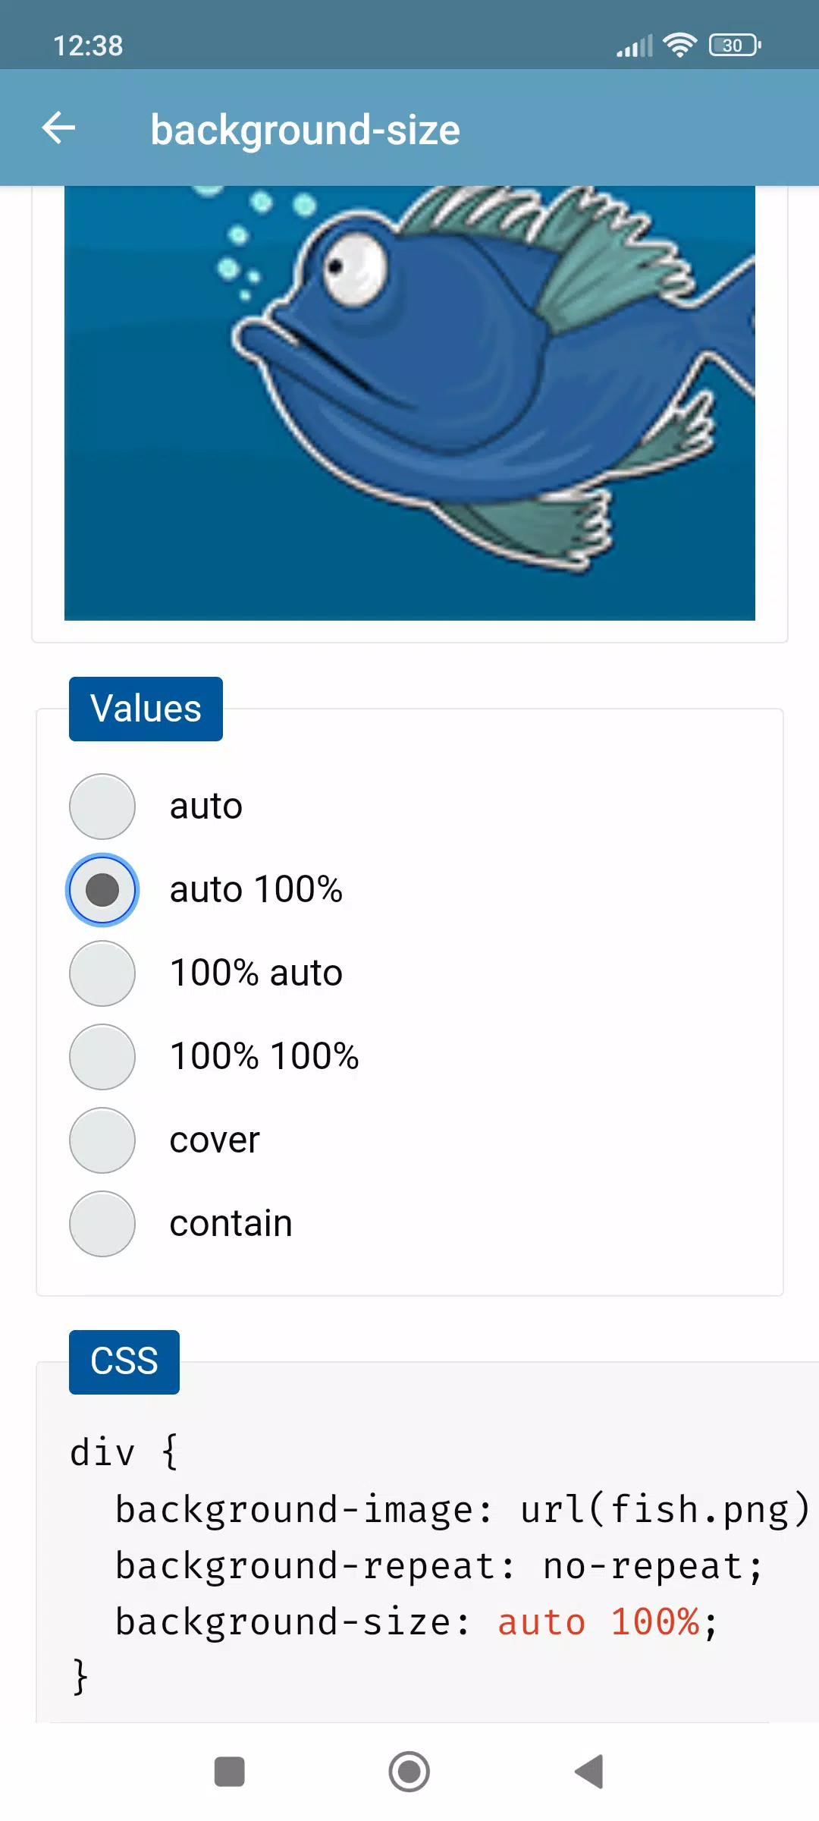Viewport: 819px width, 1821px height.
Task: Tap the Android home circle icon
Action: point(409,1772)
